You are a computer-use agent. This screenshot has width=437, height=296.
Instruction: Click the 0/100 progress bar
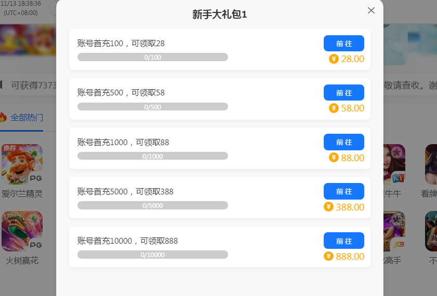[x=152, y=57]
